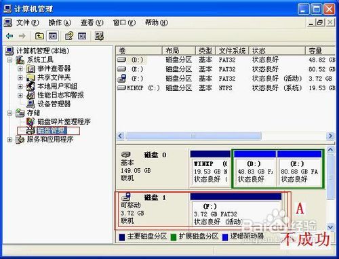Click the volume list scroll left arrow
Screen dimensions: 339x259
tap(120, 136)
